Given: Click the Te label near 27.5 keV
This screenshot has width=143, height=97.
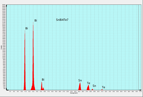Looking at the screenshot, I should [89, 83].
